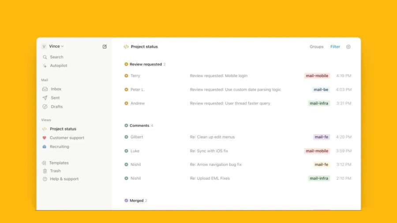The height and width of the screenshot is (223, 397).
Task: Click the Help & support question icon
Action: pyautogui.click(x=45, y=179)
